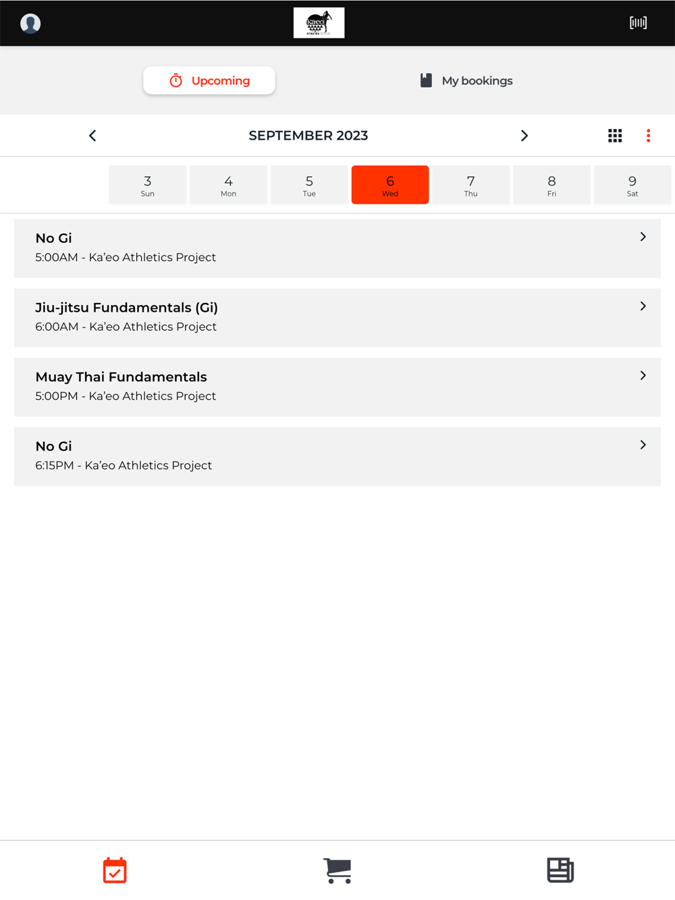
Task: Select Friday 8 date
Action: click(x=551, y=185)
